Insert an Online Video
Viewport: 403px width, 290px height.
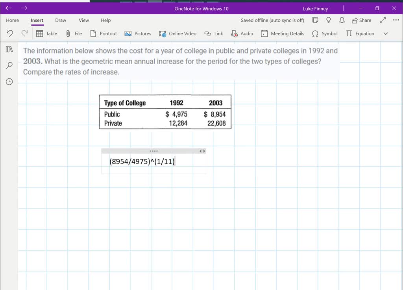pyautogui.click(x=177, y=33)
